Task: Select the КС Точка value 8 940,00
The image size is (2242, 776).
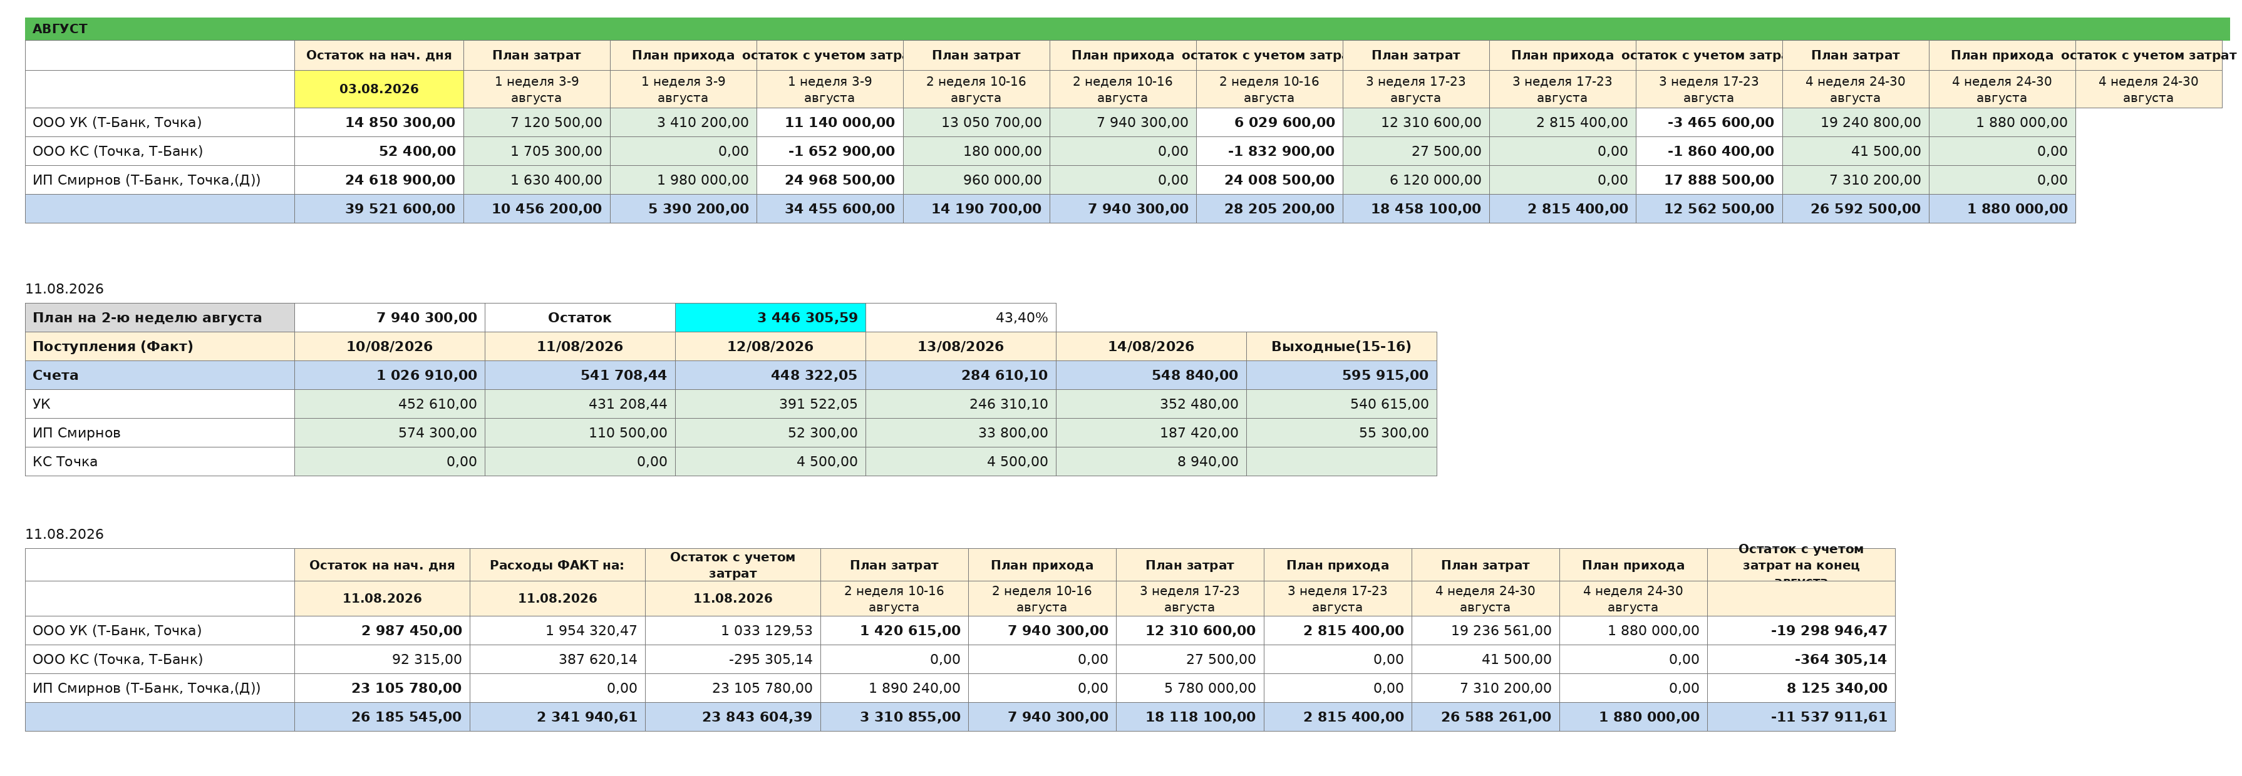Action: (x=1152, y=461)
